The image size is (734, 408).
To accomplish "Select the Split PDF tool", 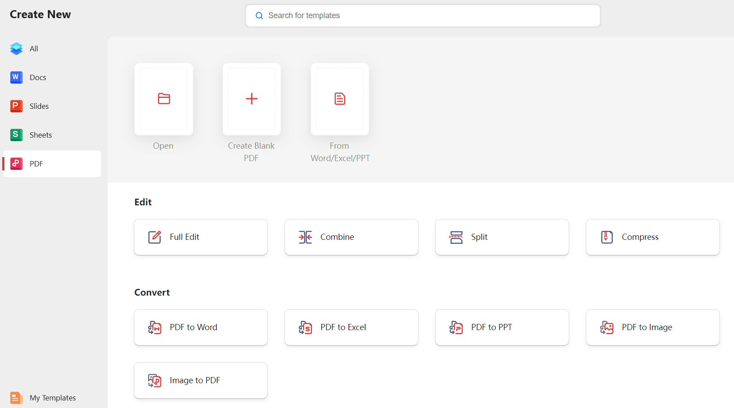I will (501, 237).
